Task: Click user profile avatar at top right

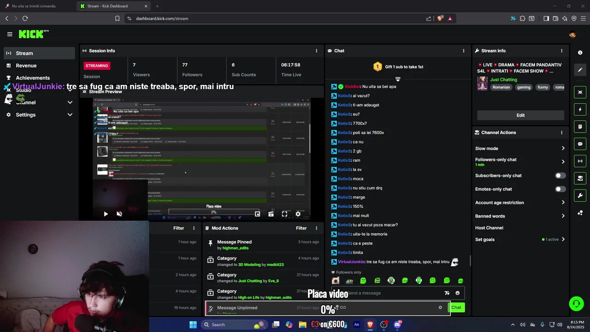Action: point(572,34)
